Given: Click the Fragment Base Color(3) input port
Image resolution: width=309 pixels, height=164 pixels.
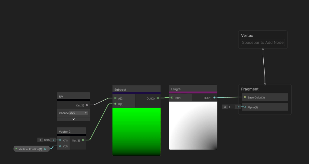Looking at the screenshot, I should coord(245,97).
